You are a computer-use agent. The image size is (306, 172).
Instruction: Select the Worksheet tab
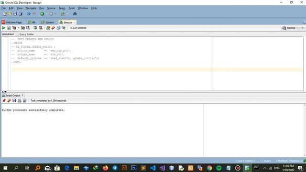(x=8, y=34)
